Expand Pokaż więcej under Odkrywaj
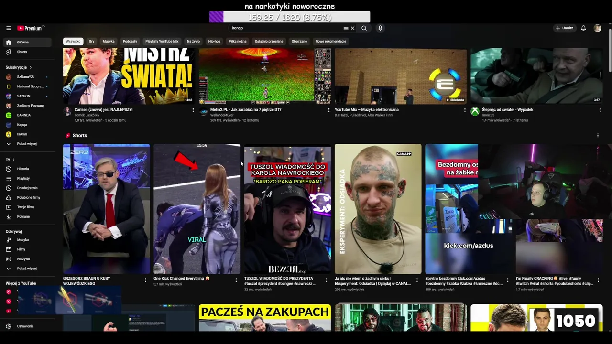This screenshot has height=344, width=612. 27,269
